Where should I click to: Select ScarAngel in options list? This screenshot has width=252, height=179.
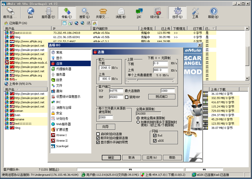71,146
